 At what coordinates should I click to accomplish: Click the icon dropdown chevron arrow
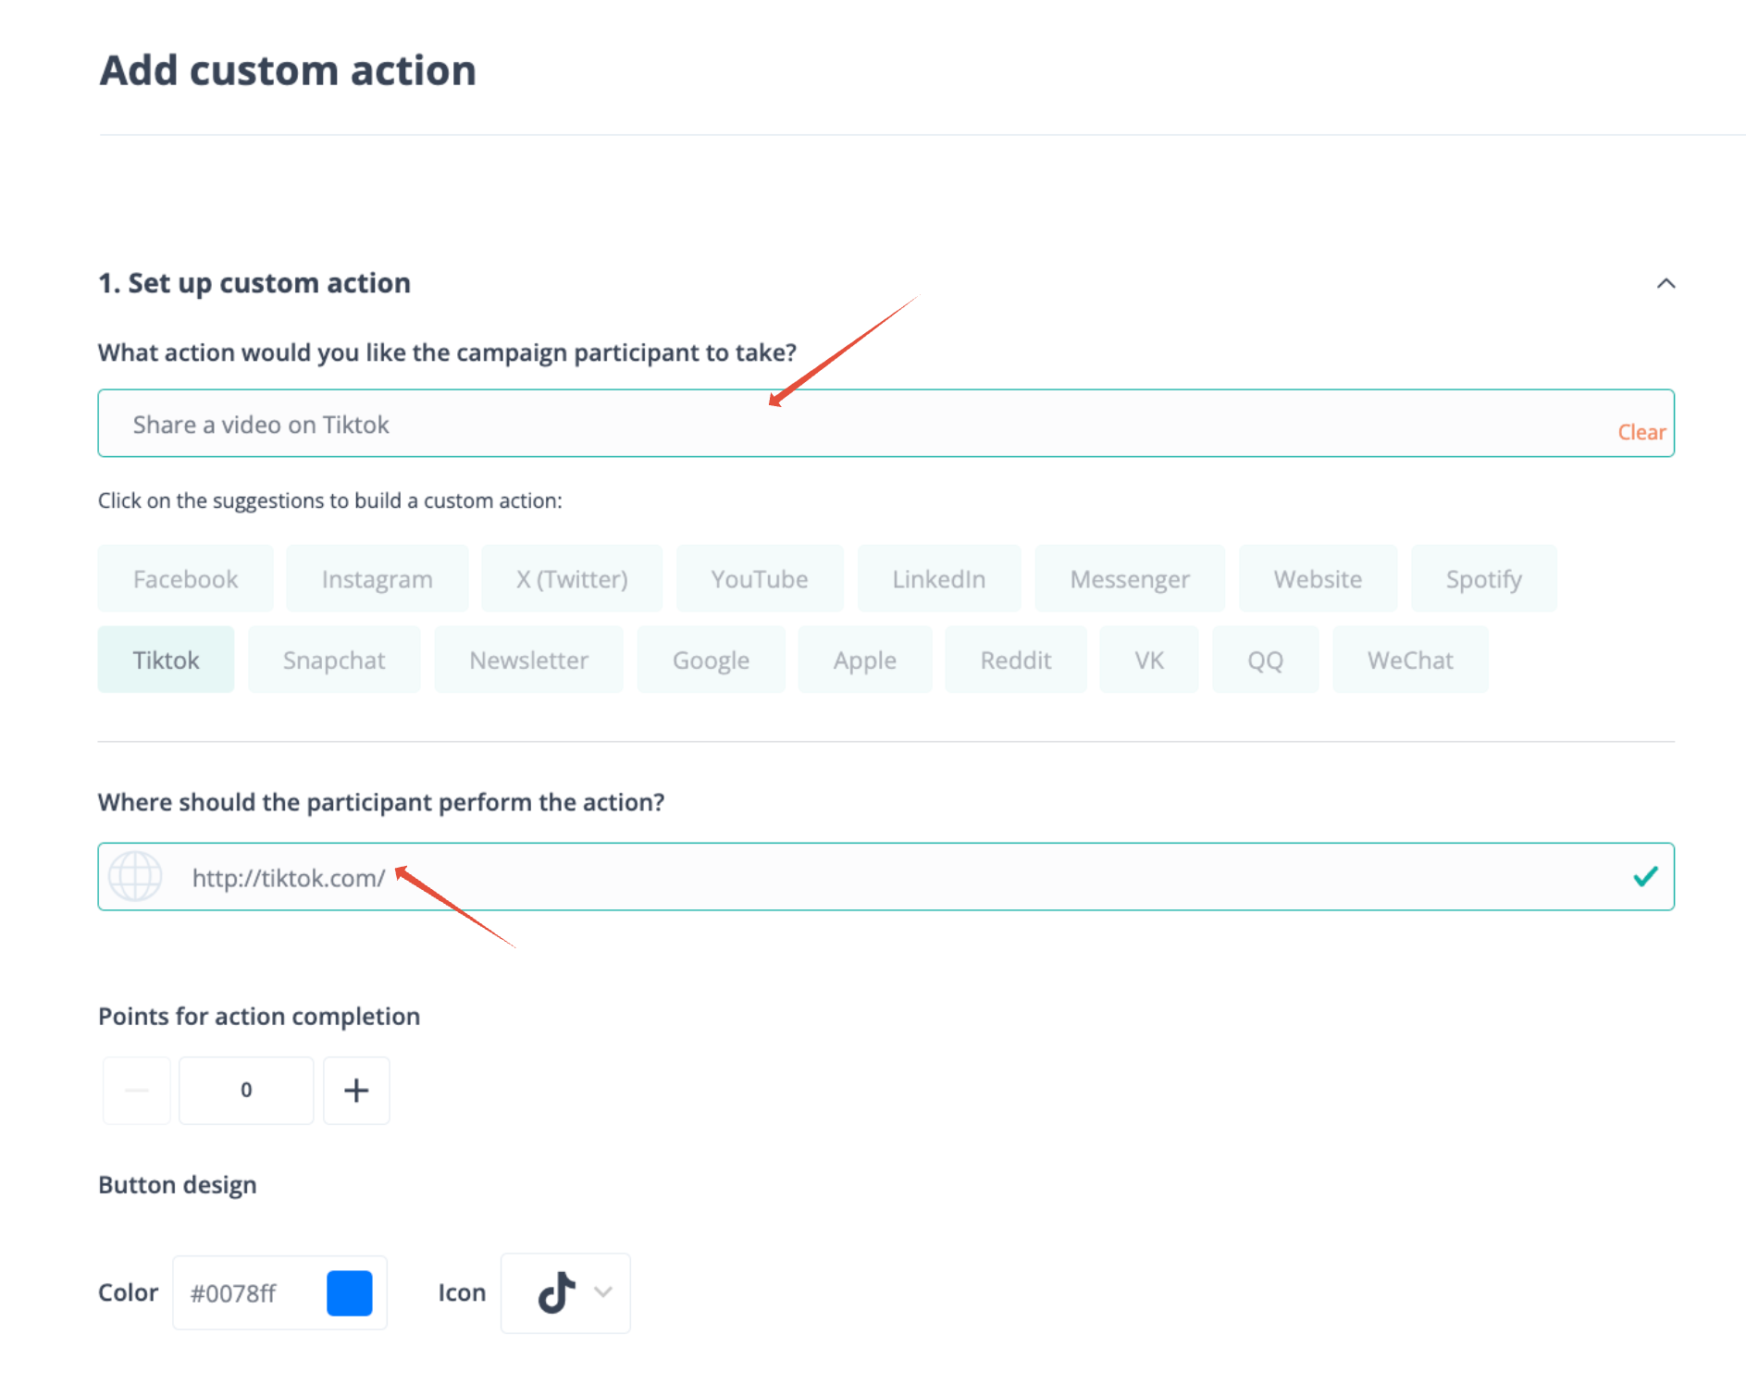(x=603, y=1292)
